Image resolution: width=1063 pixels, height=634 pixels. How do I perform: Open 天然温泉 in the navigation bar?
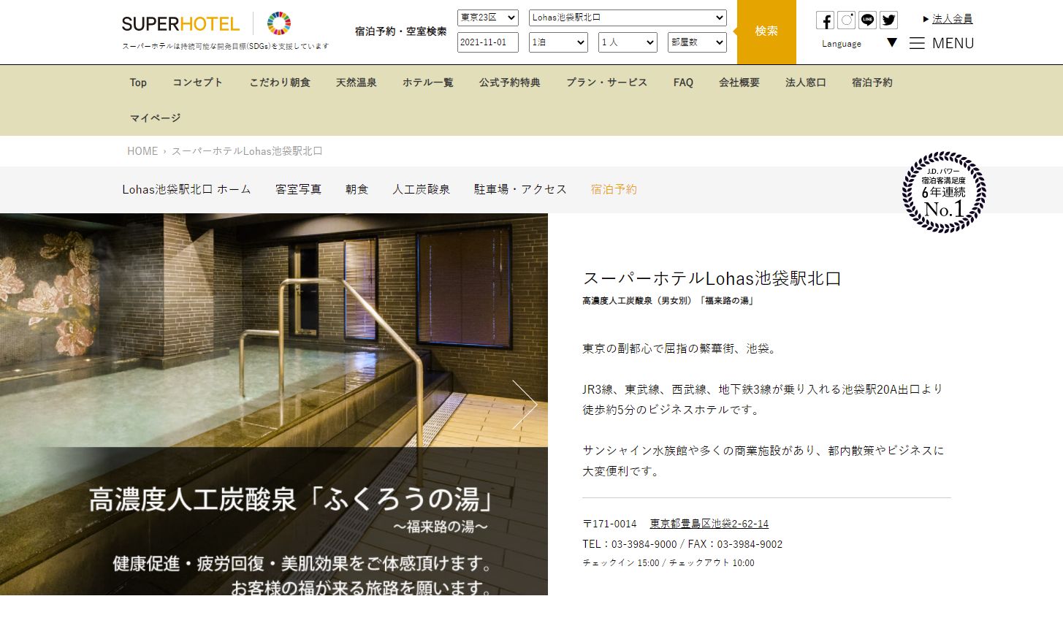coord(357,83)
